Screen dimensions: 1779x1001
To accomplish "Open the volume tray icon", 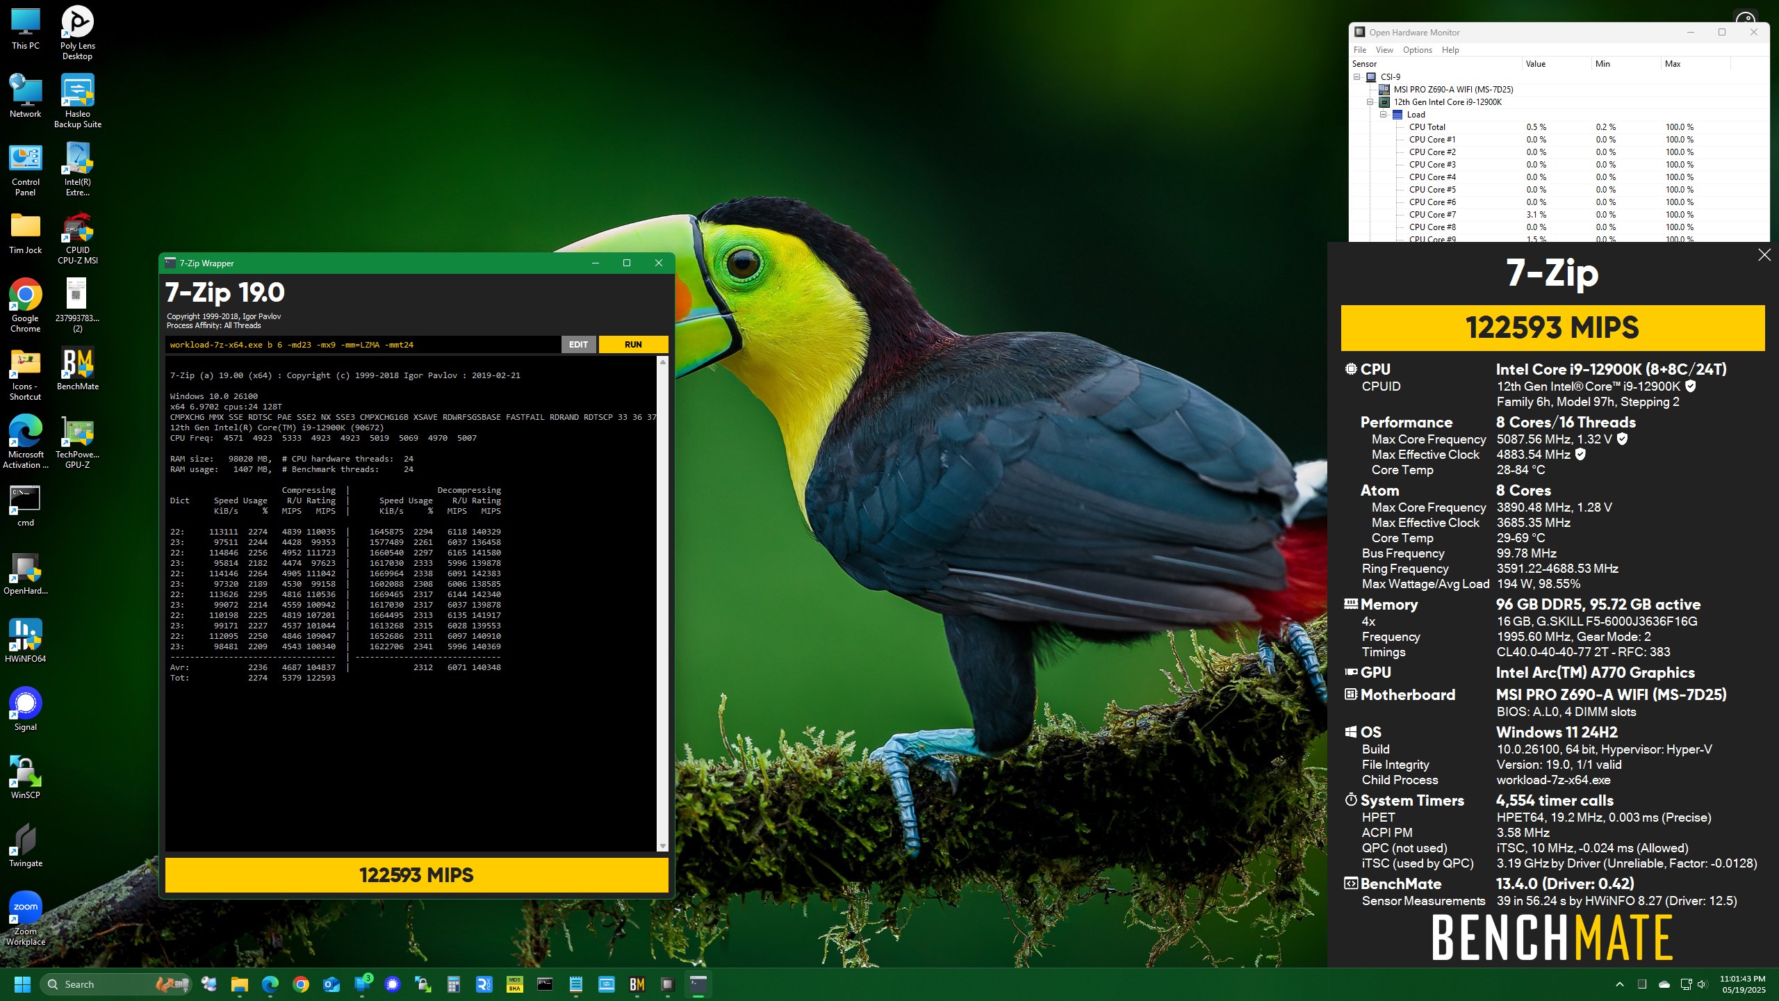I will (x=1702, y=984).
